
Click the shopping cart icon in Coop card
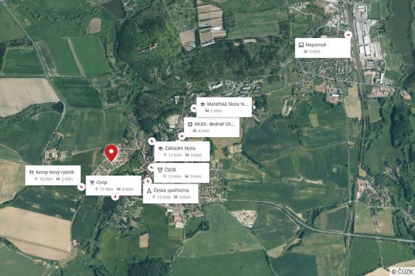click(92, 182)
